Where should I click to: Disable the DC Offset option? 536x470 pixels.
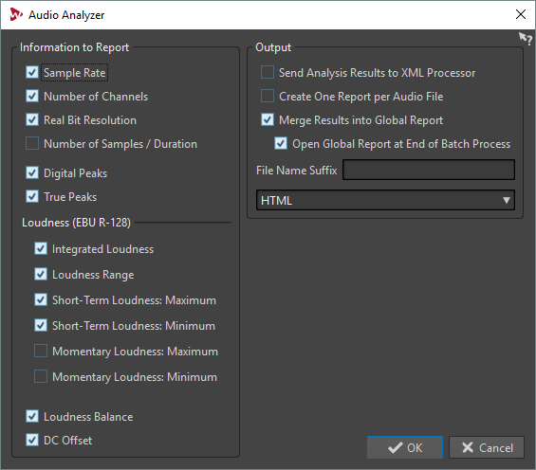pyautogui.click(x=32, y=440)
